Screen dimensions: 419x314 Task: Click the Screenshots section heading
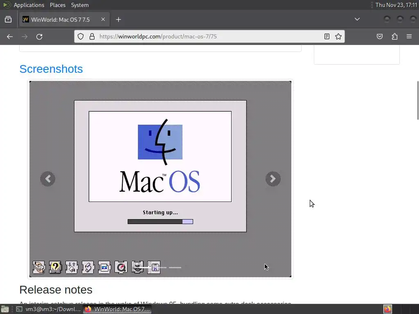(51, 69)
